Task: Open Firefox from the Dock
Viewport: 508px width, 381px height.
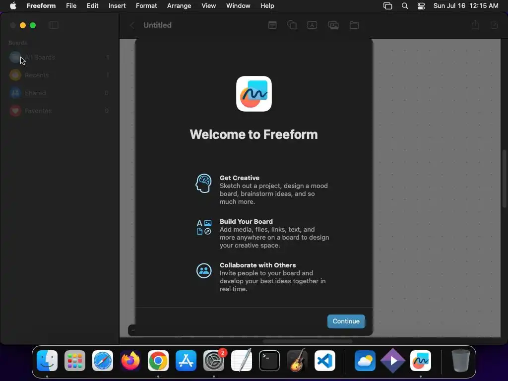Action: 130,361
